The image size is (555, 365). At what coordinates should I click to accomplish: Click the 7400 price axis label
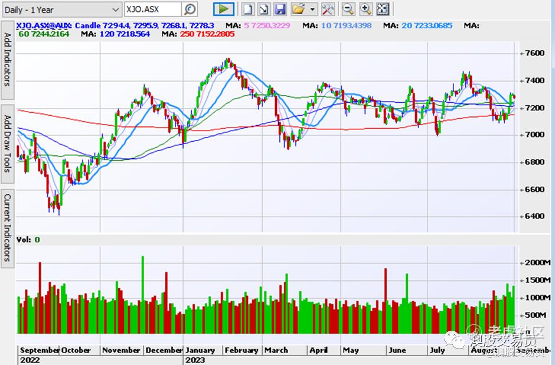(x=534, y=80)
